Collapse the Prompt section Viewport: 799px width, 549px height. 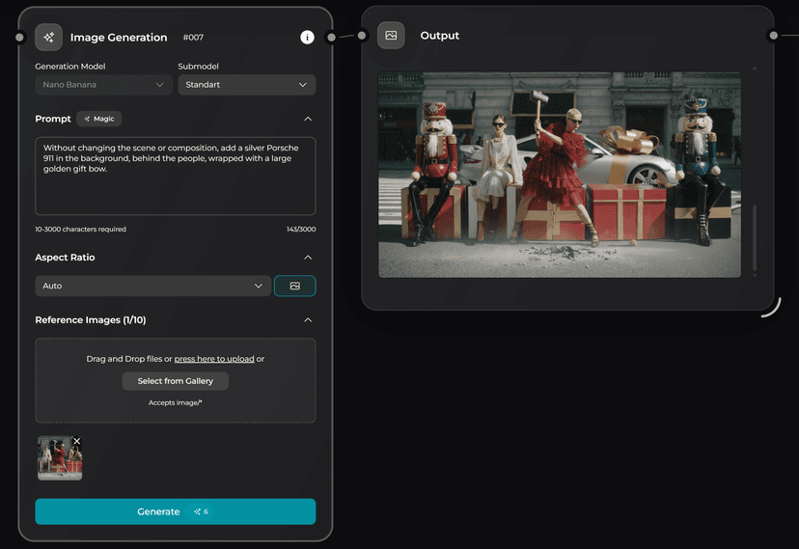tap(308, 119)
